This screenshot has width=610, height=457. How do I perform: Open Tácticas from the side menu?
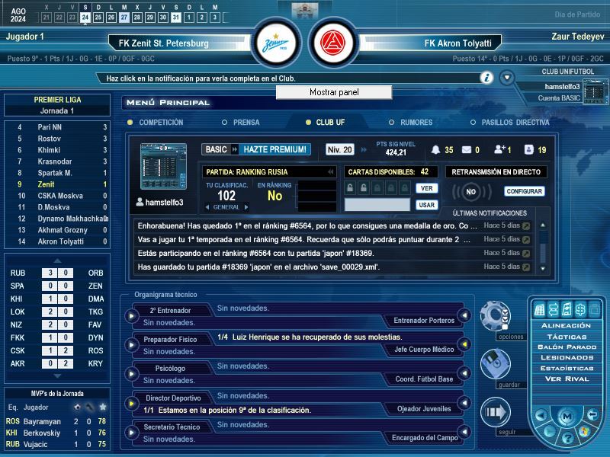566,336
